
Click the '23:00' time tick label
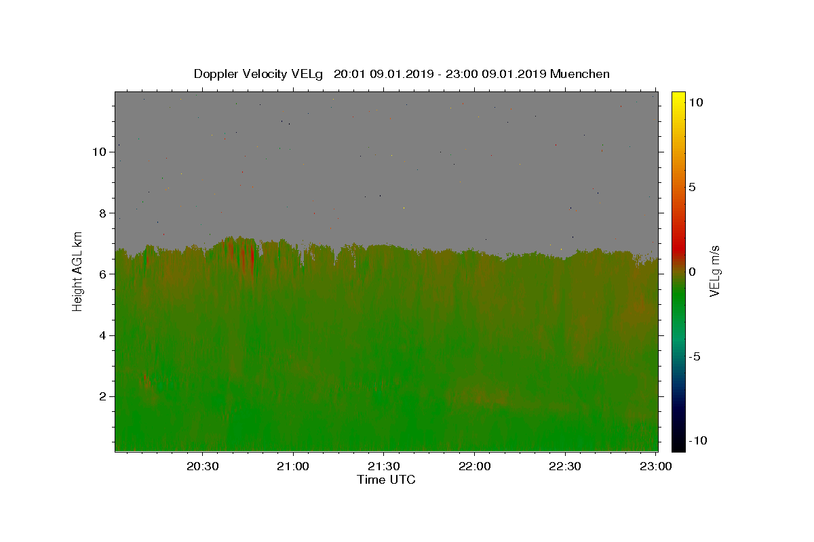[x=655, y=466]
